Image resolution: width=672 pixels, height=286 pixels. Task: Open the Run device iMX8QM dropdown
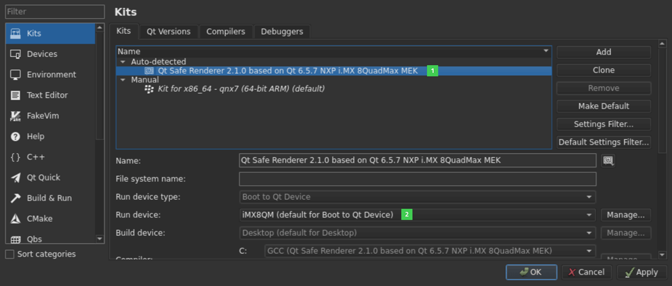point(417,215)
